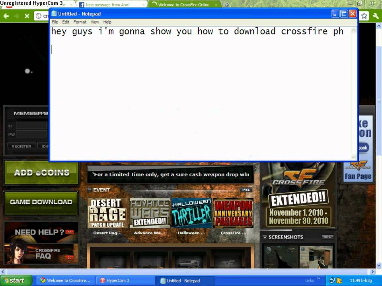Click the ID input field in member login
Viewport: 382px width, 286px height.
tap(31, 126)
